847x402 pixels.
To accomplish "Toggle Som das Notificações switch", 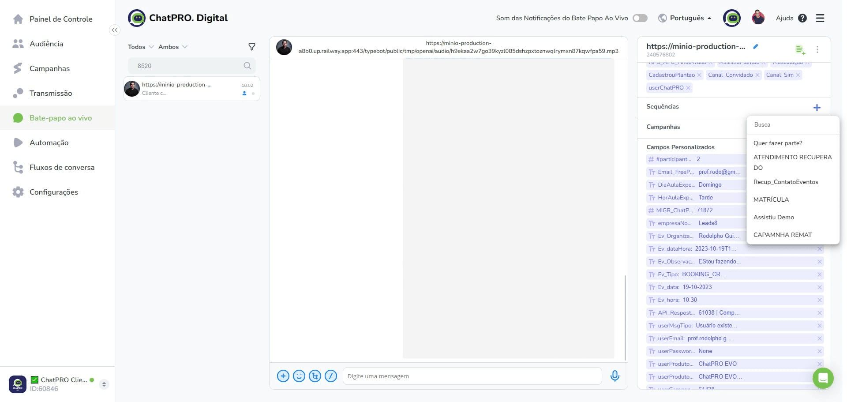I will coord(640,18).
